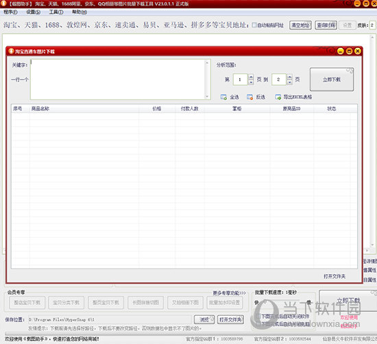
Task: Click the end page number field
Action: pyautogui.click(x=279, y=79)
